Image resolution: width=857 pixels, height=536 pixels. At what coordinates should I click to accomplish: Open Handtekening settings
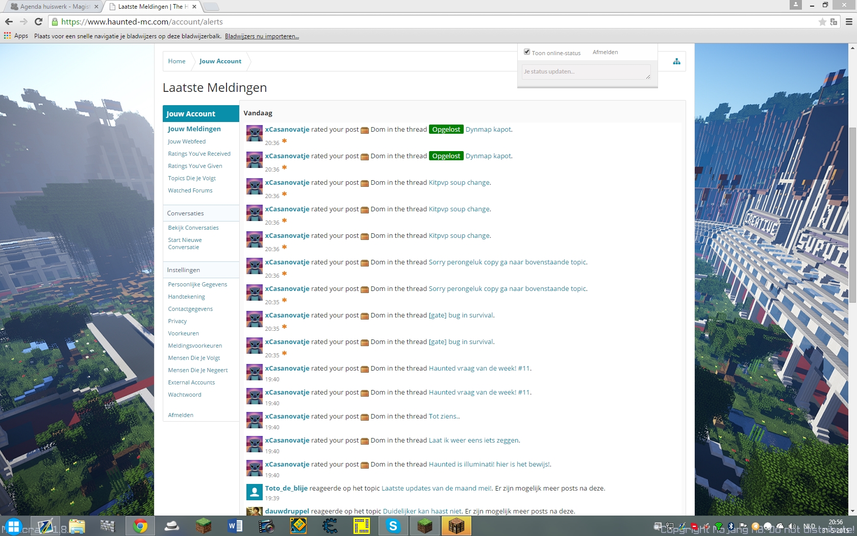[187, 297]
